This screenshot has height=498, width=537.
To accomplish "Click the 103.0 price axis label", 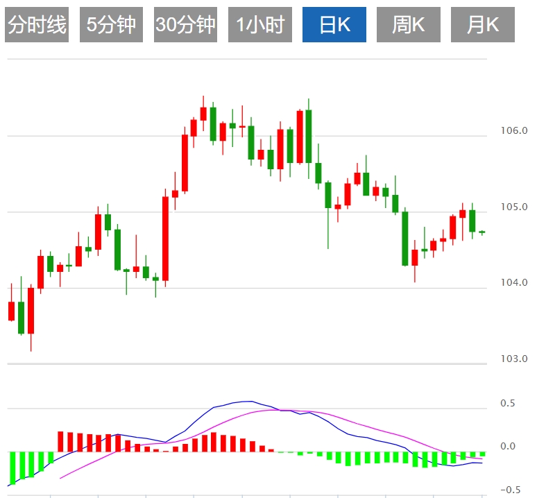I will point(514,359).
